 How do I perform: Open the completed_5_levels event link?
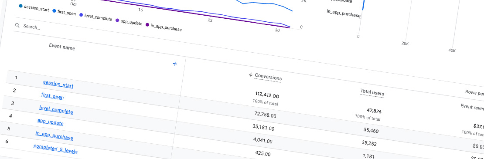click(x=55, y=149)
